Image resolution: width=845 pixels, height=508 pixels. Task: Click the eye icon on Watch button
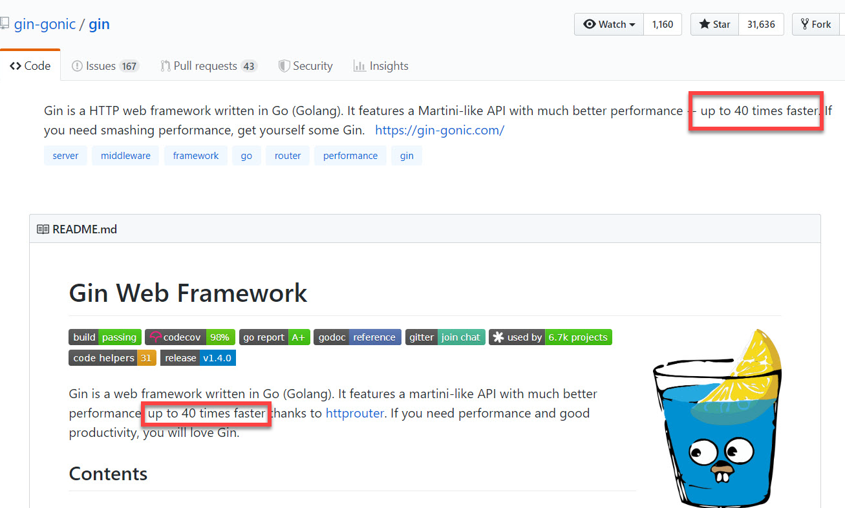pos(589,25)
